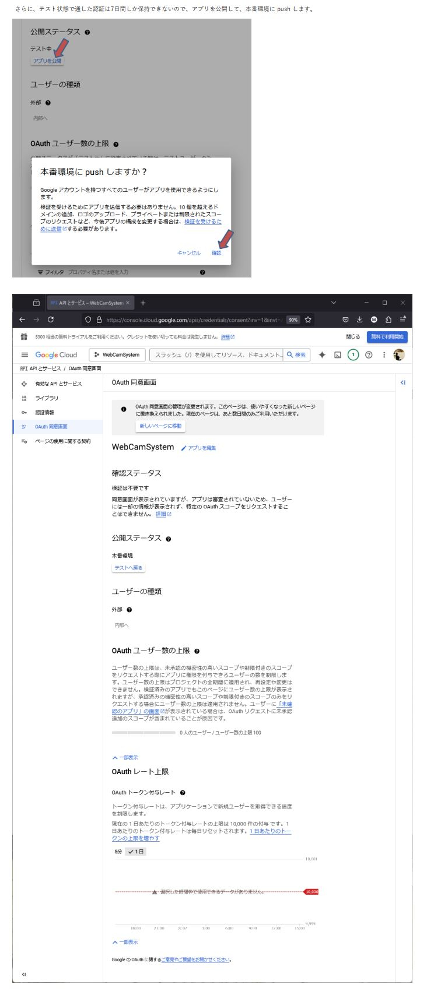Reload the page with the refresh icon
427x991 pixels.
pos(51,319)
